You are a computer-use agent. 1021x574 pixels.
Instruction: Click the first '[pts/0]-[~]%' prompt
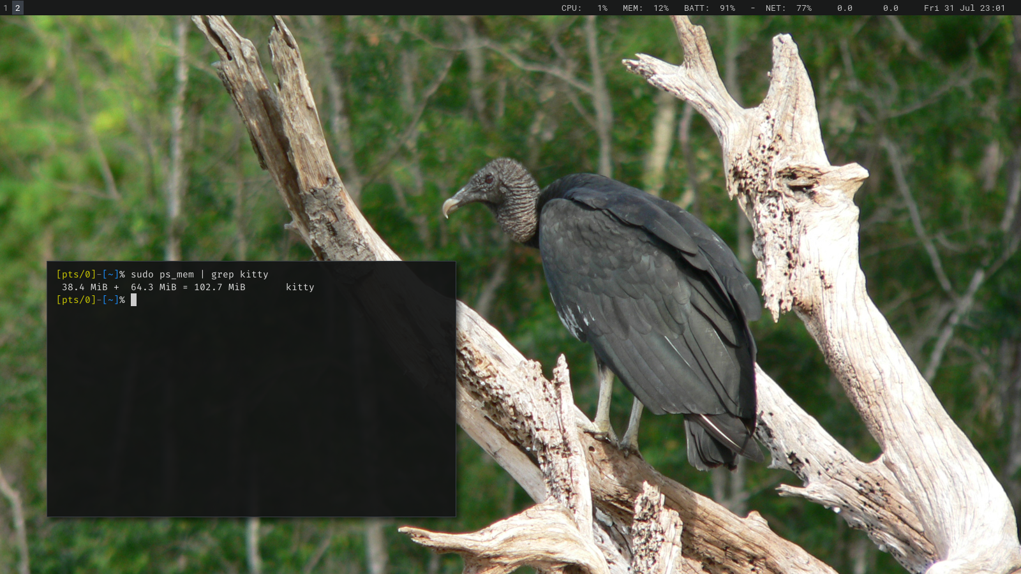point(91,274)
